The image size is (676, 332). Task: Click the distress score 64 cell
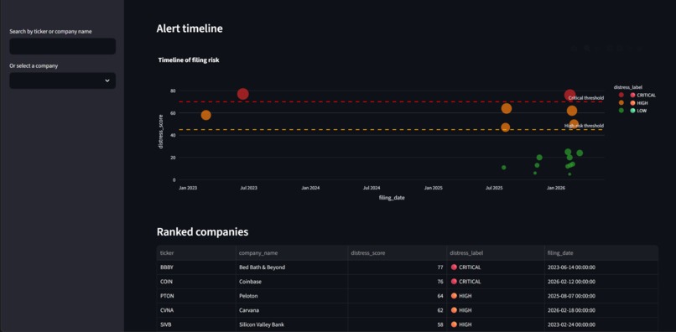397,296
